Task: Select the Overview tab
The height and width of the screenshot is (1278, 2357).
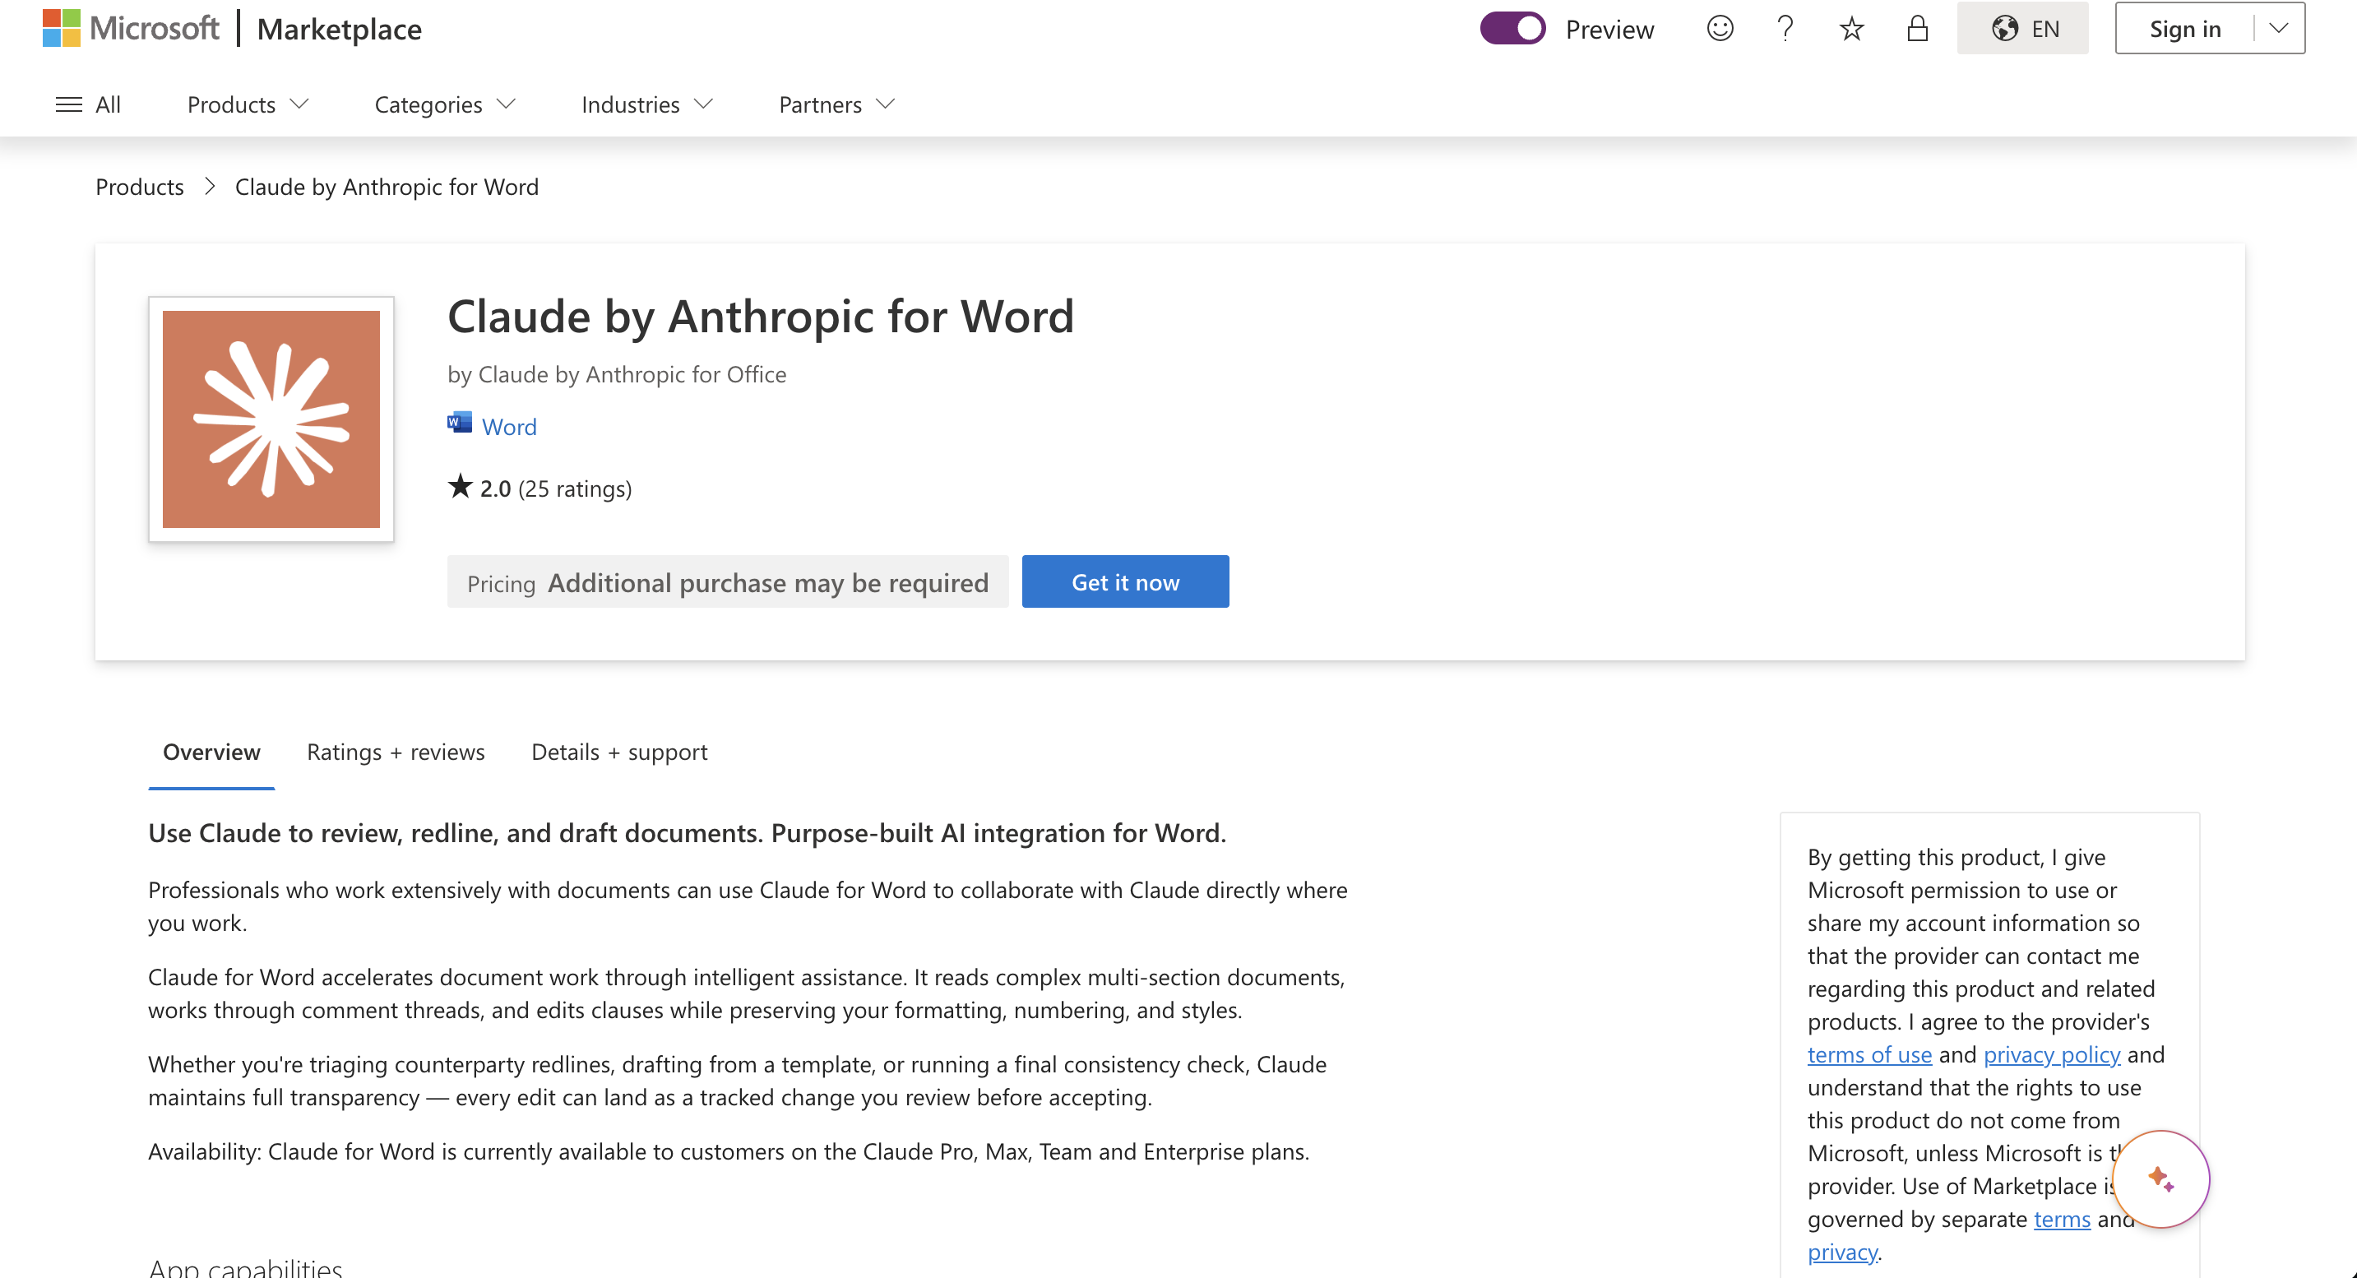Action: pos(211,752)
